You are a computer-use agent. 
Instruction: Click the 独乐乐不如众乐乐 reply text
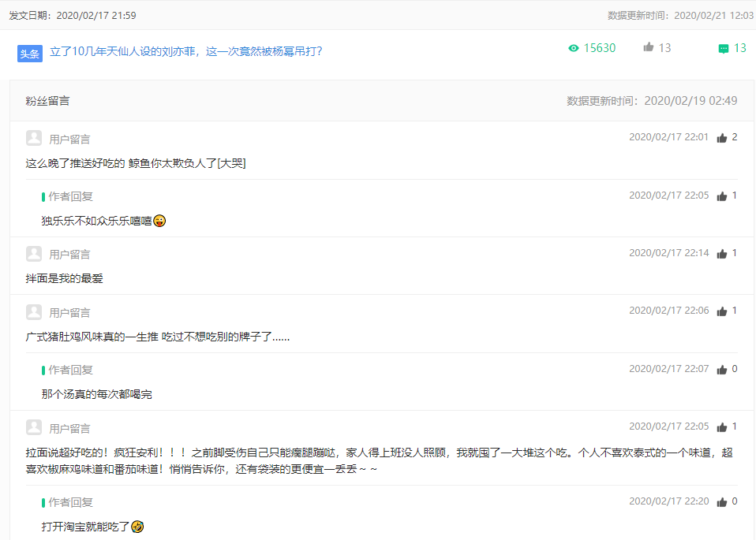pos(96,221)
